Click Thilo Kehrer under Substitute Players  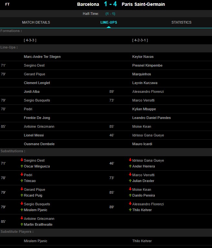tap(142, 241)
